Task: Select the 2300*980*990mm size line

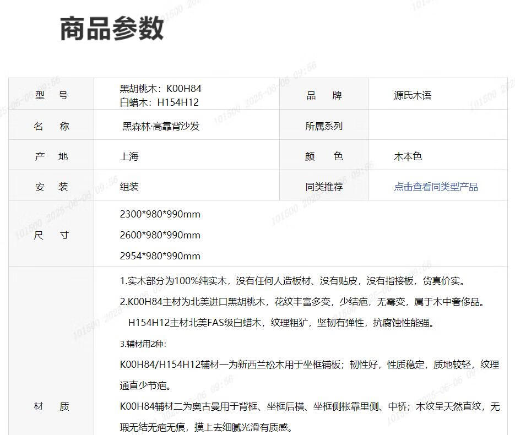Action: click(160, 214)
